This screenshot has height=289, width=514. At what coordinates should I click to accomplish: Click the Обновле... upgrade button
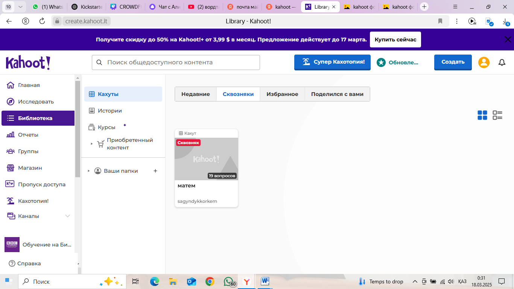398,62
